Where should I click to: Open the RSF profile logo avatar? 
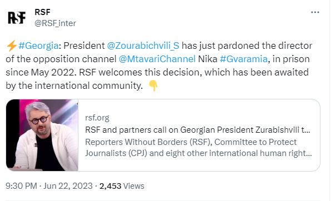17,18
